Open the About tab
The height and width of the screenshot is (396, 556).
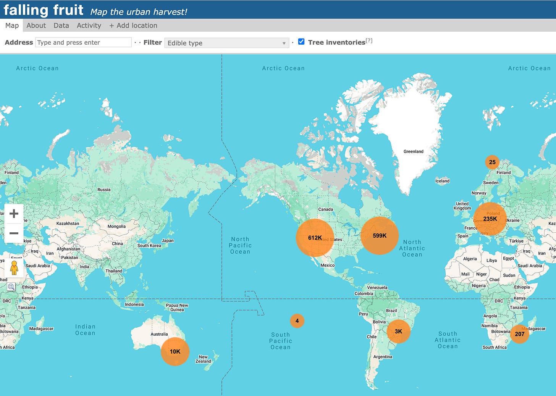36,25
